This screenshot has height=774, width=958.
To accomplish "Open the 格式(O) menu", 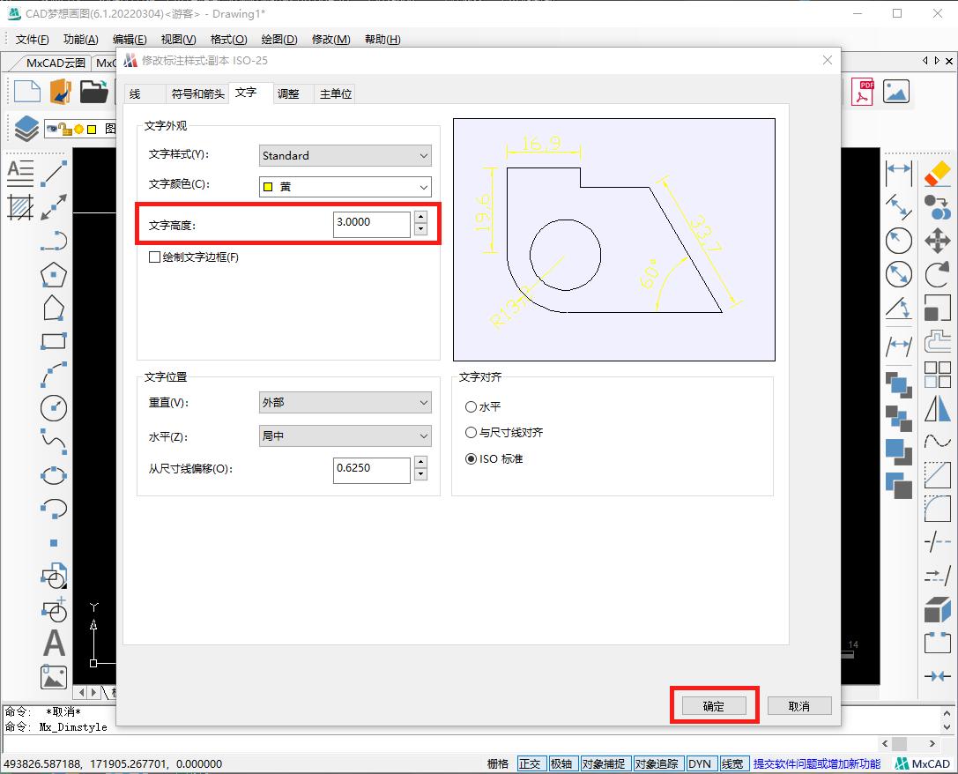I will [x=227, y=39].
